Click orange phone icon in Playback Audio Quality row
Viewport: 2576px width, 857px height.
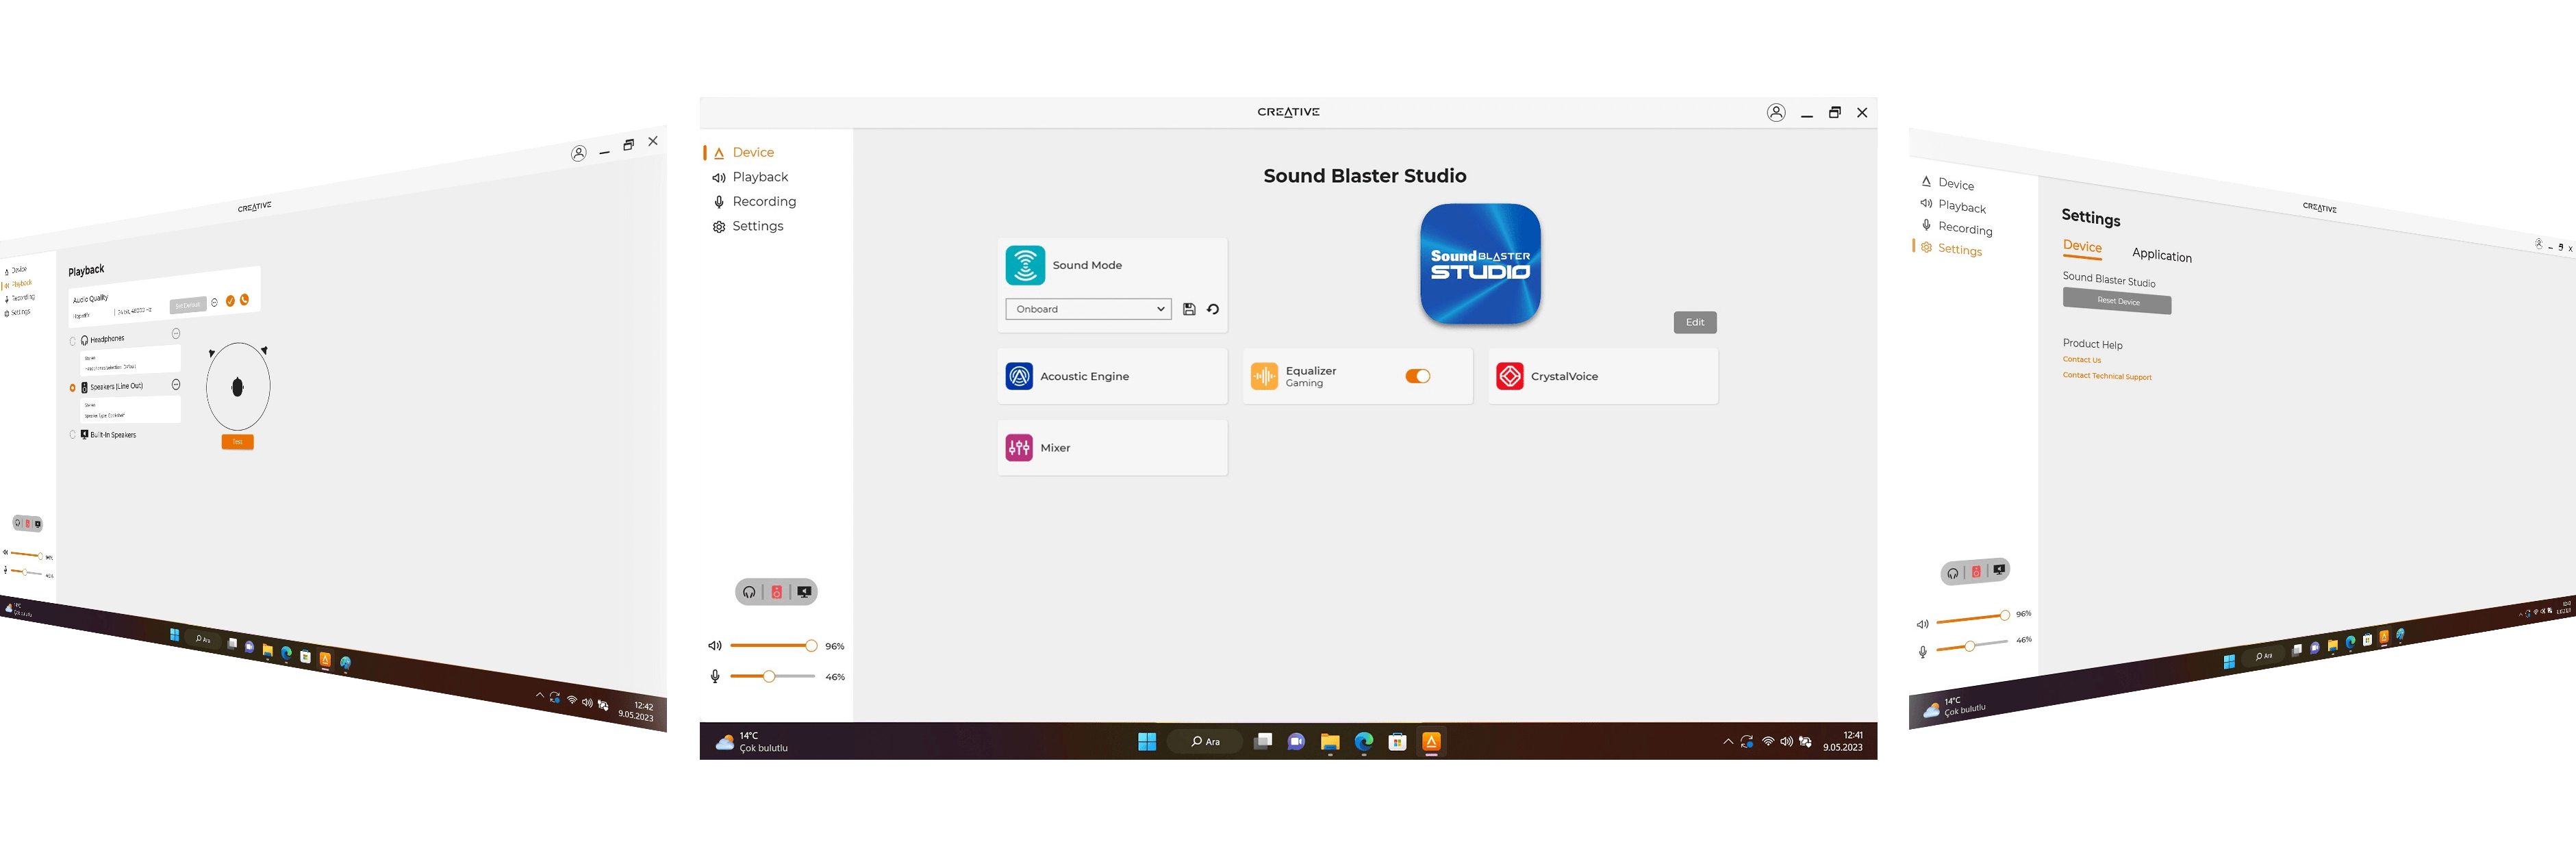(244, 299)
